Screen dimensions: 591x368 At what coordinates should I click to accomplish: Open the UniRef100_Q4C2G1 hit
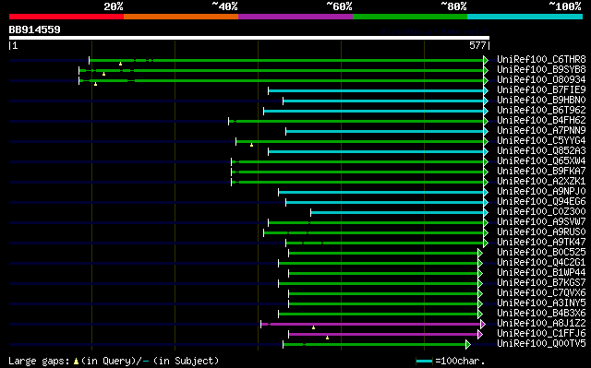[541, 263]
